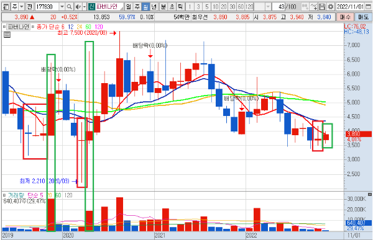The width and height of the screenshot is (373, 240).
Task: Select the 5 interval button
Action: point(207,7)
